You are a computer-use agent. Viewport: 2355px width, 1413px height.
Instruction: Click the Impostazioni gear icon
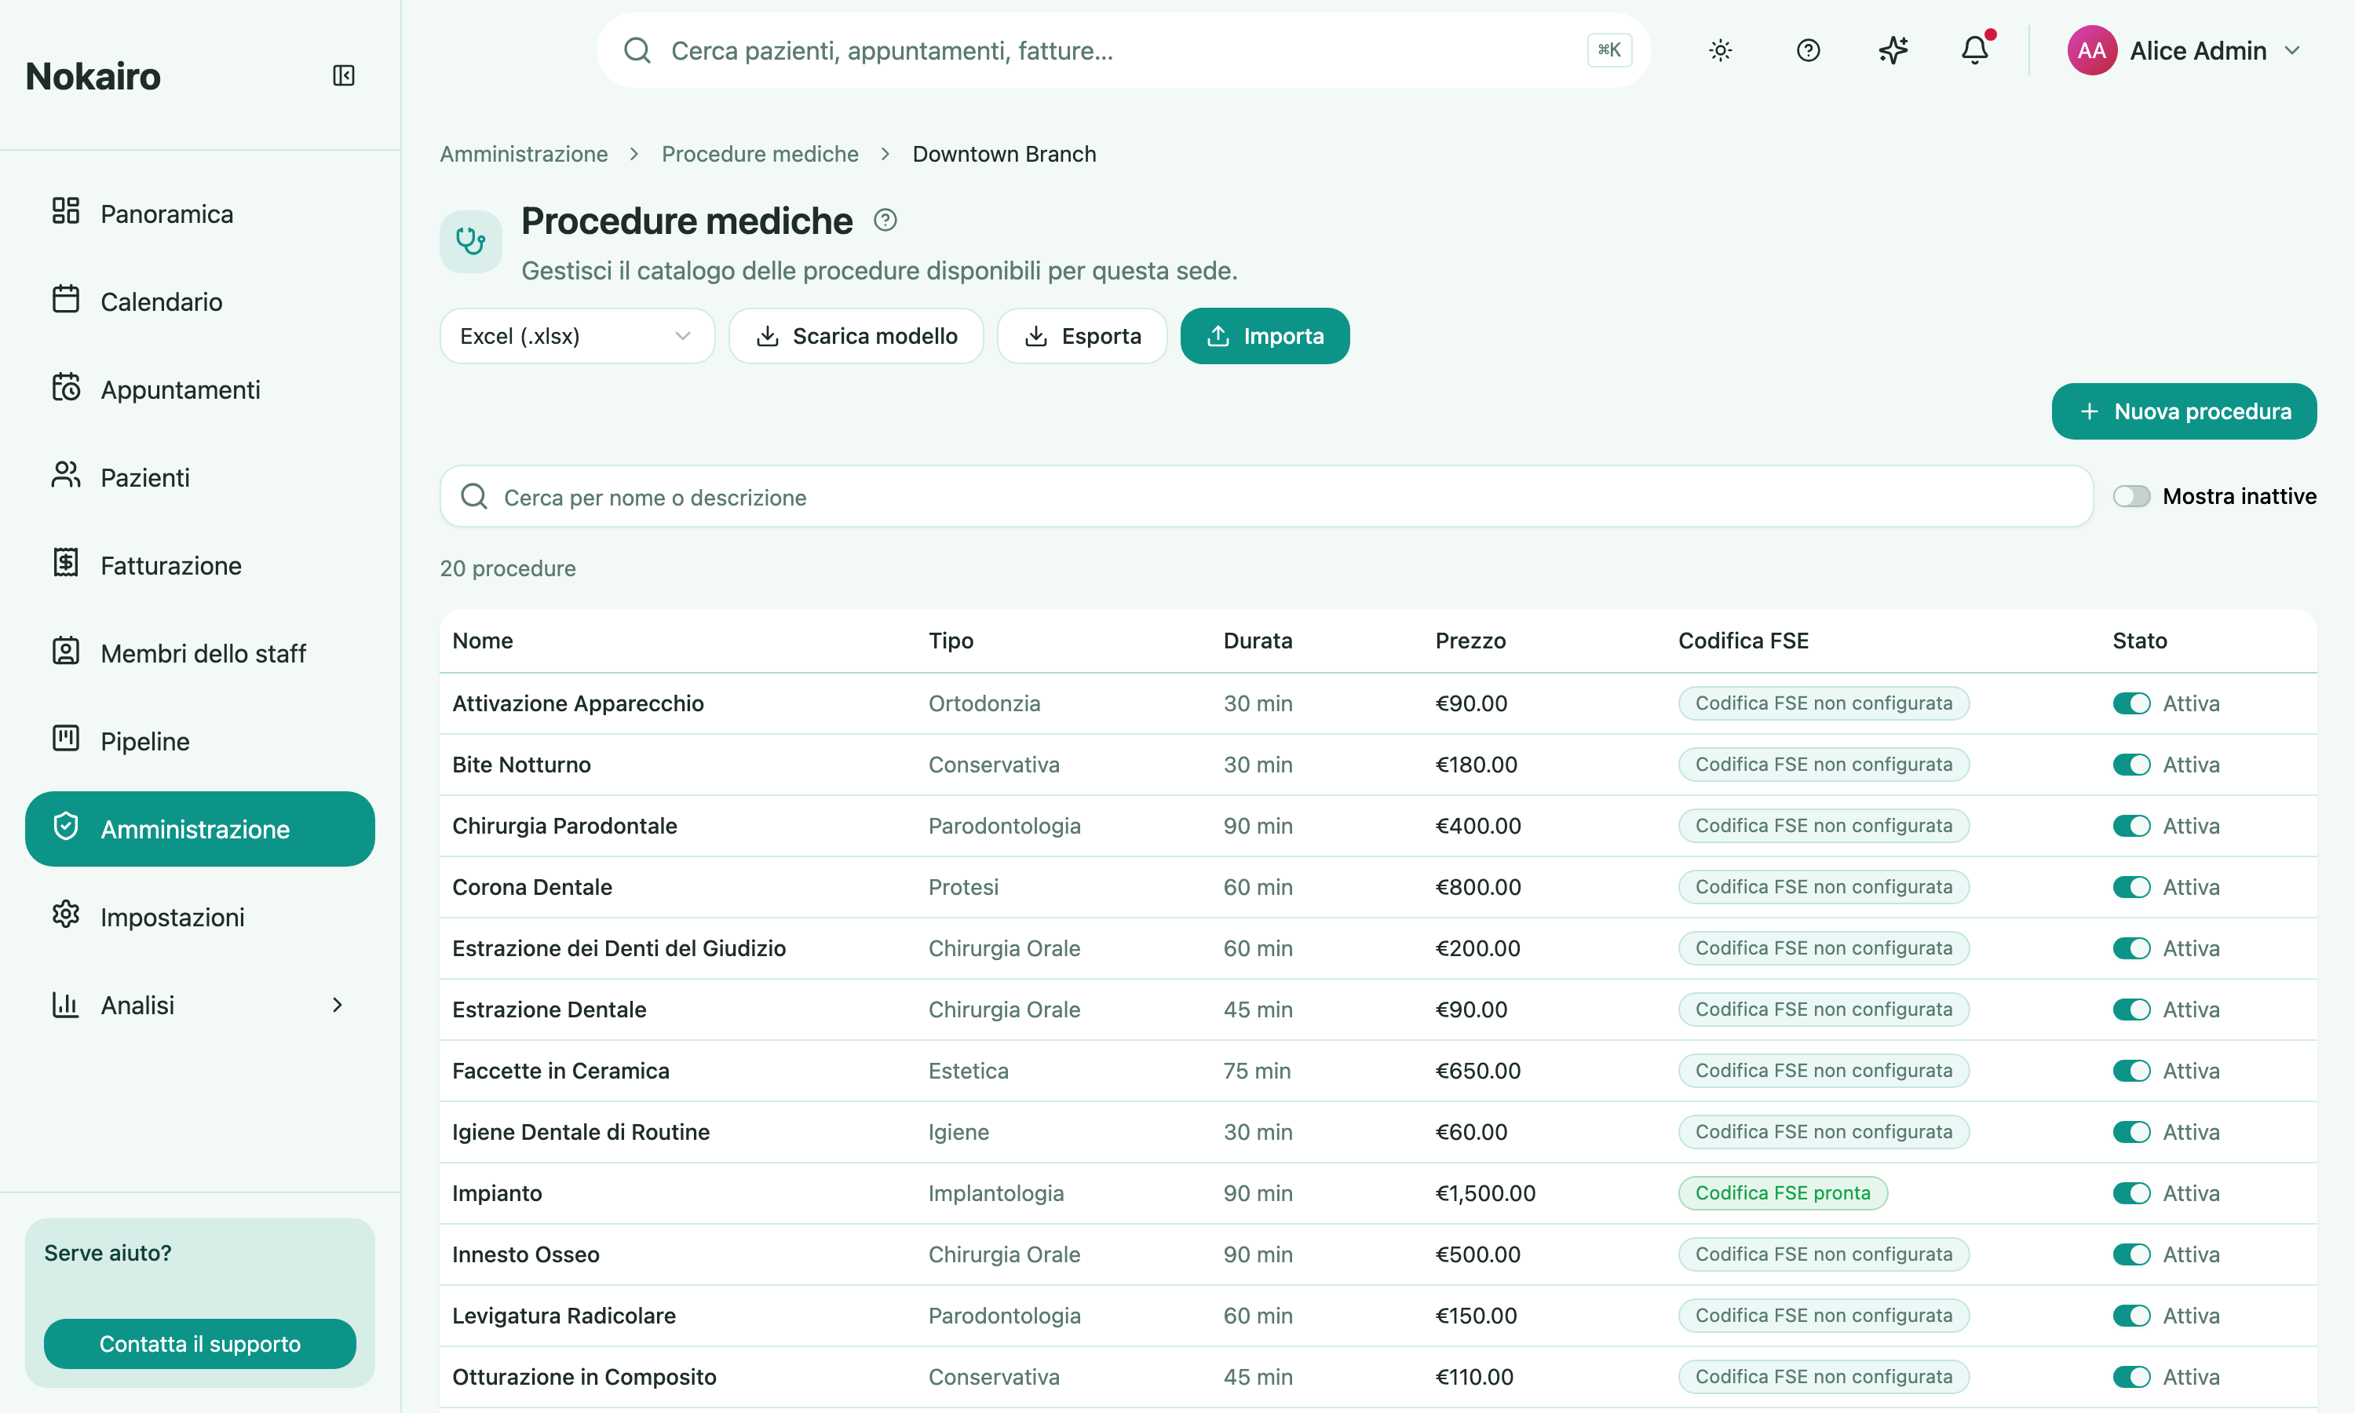point(66,914)
